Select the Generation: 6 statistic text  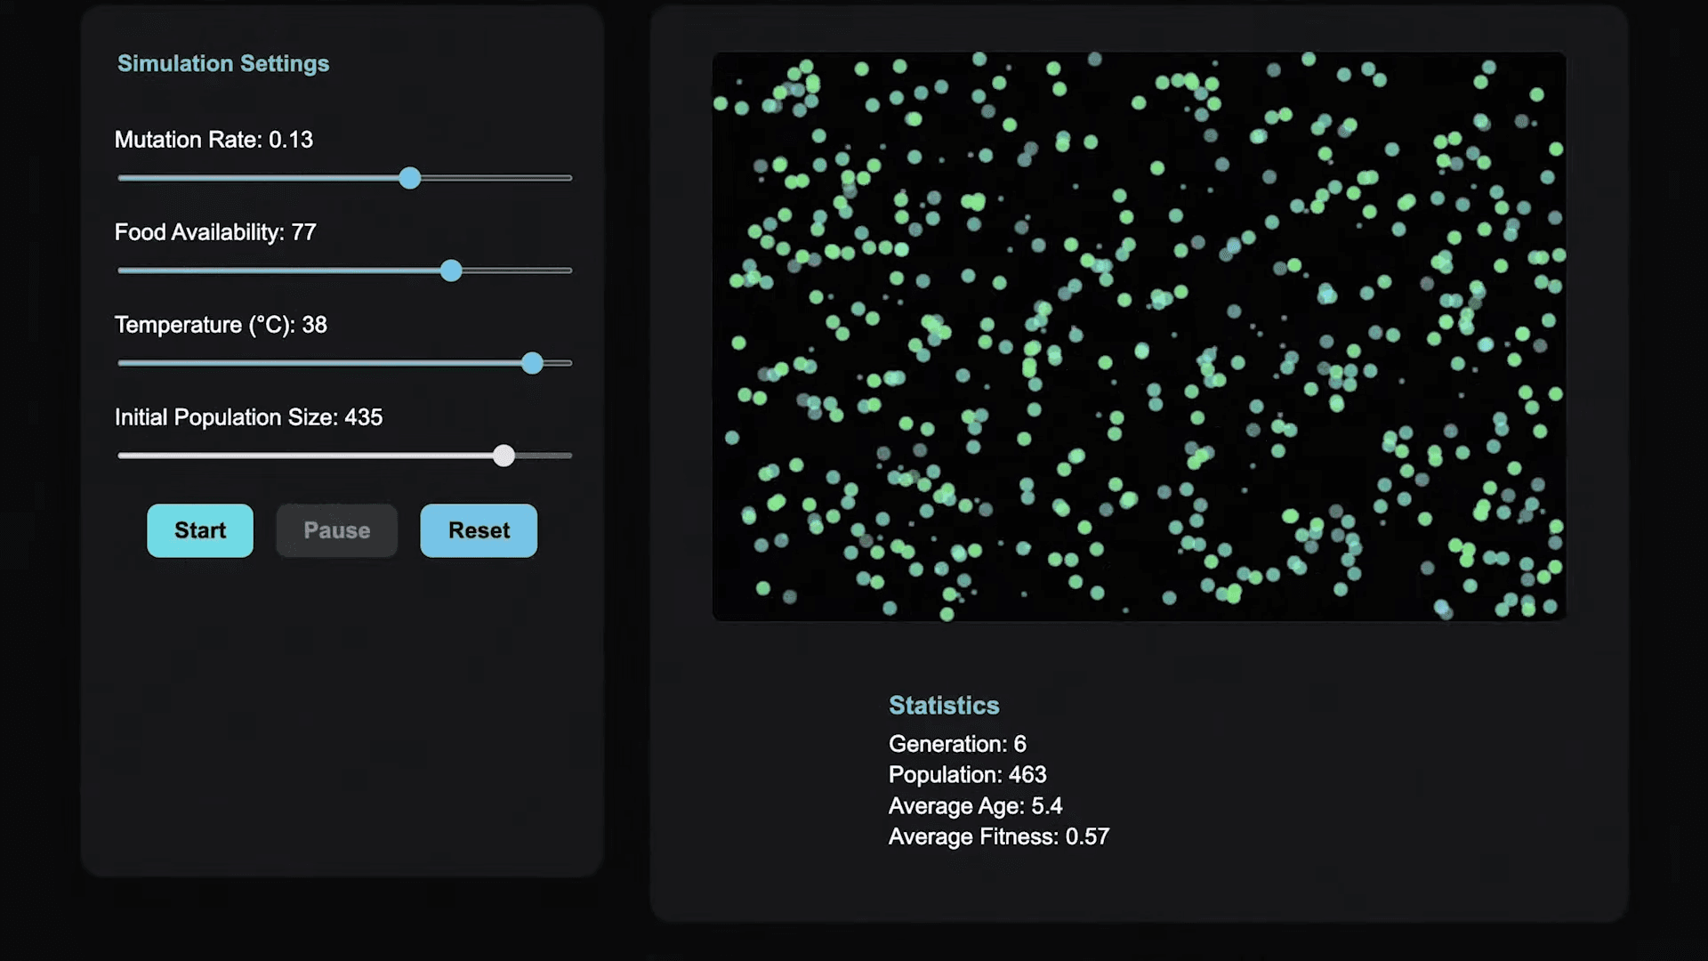(x=957, y=744)
